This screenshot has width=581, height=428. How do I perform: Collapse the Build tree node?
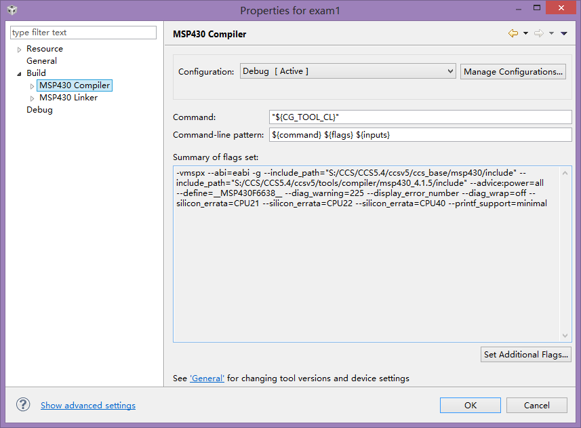coord(19,73)
